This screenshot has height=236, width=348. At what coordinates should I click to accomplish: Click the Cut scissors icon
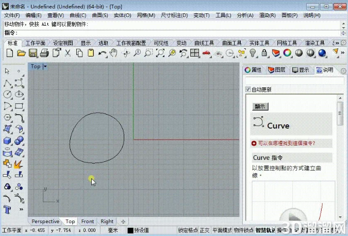point(68,53)
